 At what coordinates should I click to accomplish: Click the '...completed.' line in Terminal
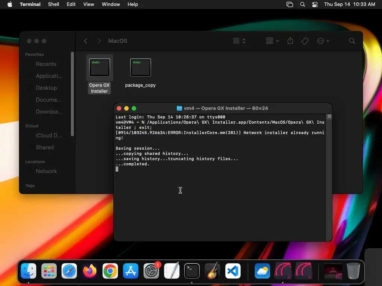(x=132, y=164)
